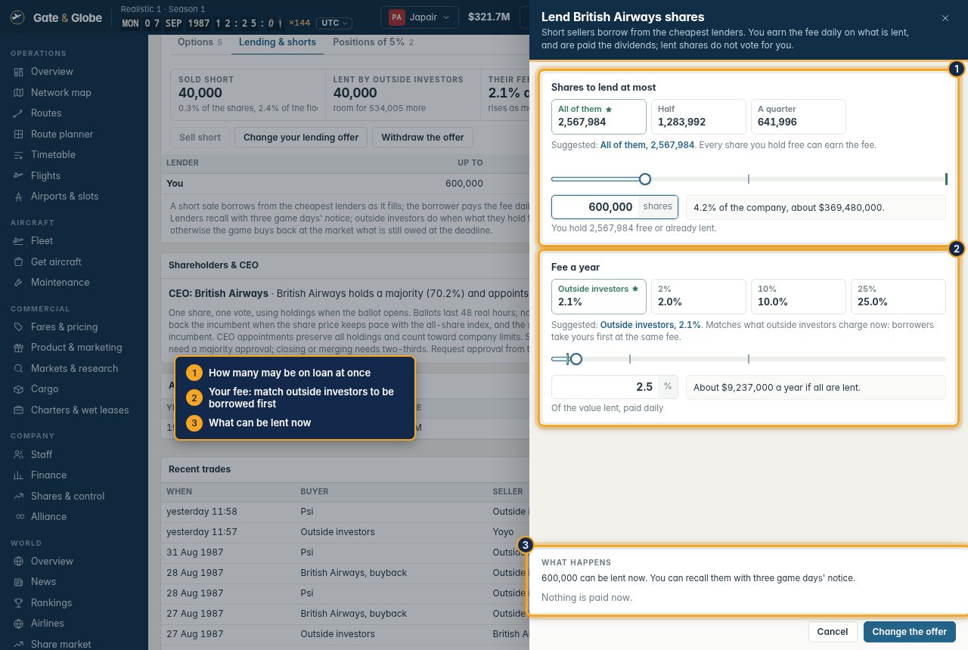
Task: Open Product & marketing
Action: (x=76, y=348)
